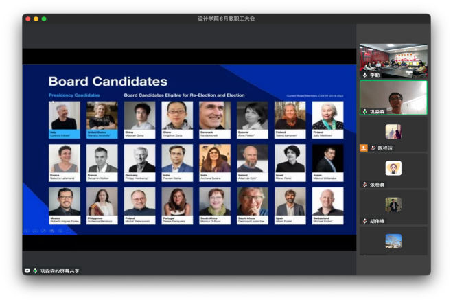
Task: Click 陈祥洁's avatar picture
Action: tap(393, 132)
